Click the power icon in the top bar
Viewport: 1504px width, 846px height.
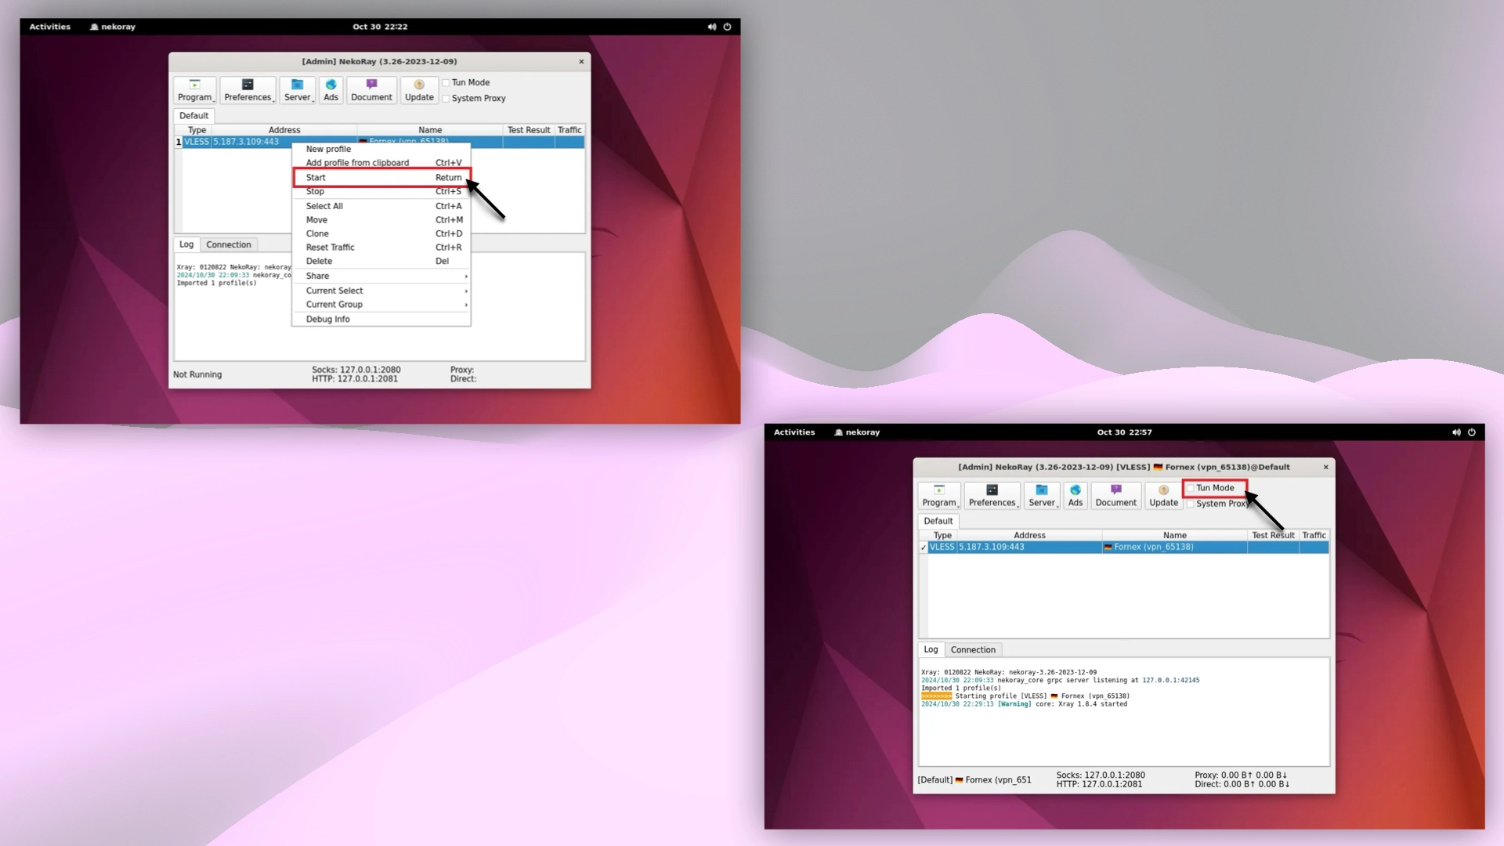pyautogui.click(x=728, y=26)
